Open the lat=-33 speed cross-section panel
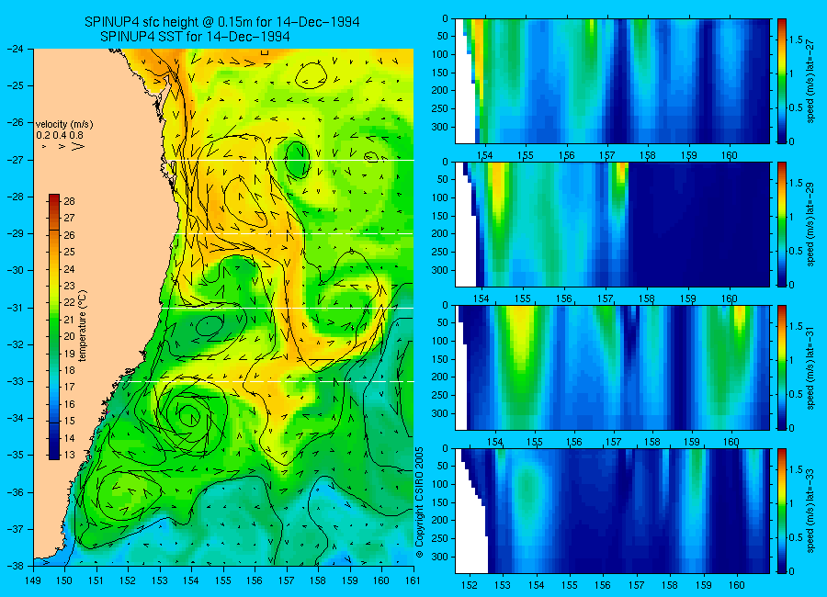The image size is (827, 597). tap(612, 511)
